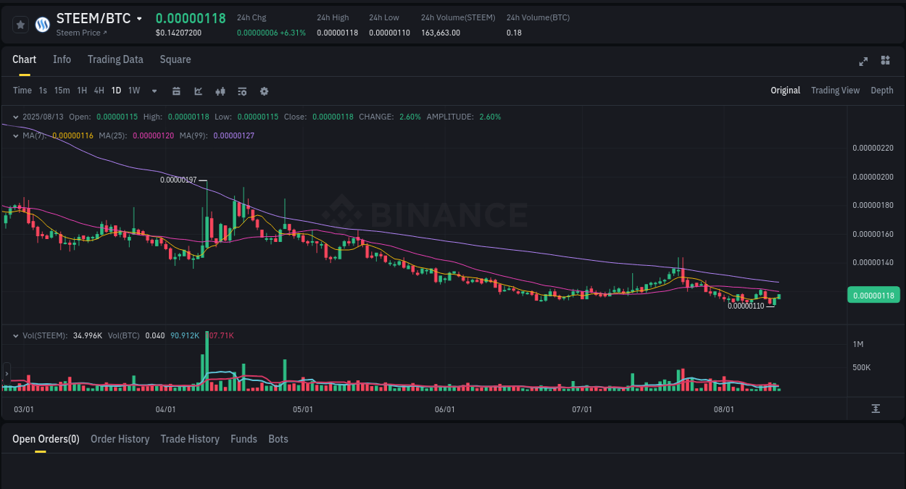This screenshot has height=489, width=906.
Task: Switch to the Info tab
Action: [x=62, y=59]
